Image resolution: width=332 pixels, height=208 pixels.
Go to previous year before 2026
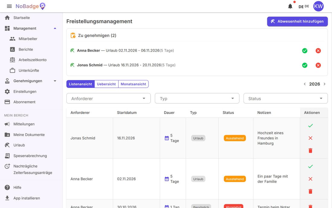(305, 84)
